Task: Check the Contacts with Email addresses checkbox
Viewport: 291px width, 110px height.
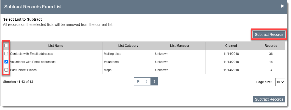Action: [x=6, y=54]
